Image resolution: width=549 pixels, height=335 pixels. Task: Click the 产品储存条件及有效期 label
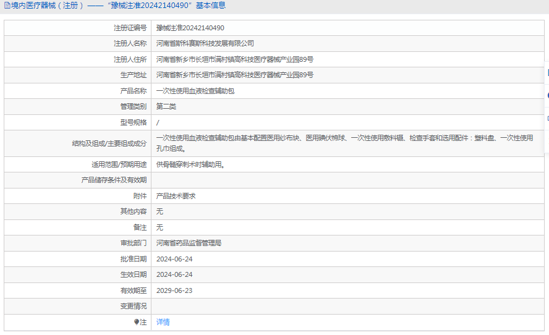click(114, 180)
